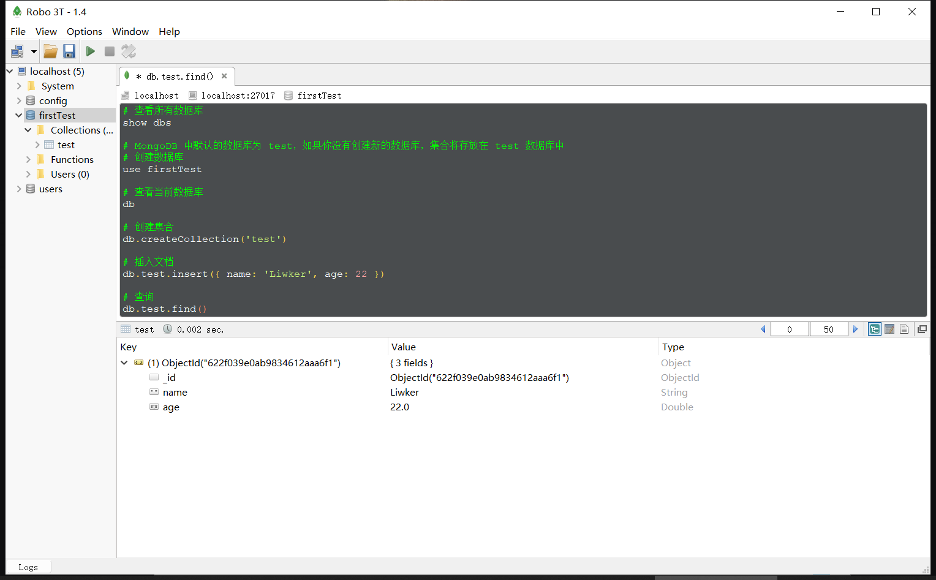Open the Logs panel button

(x=28, y=567)
